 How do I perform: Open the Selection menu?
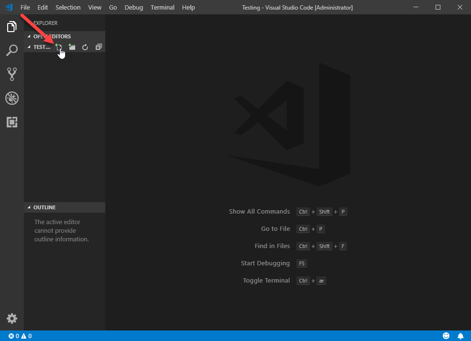click(68, 7)
